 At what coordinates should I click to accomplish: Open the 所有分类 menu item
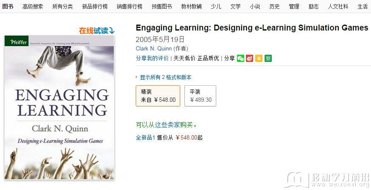[x=62, y=7]
